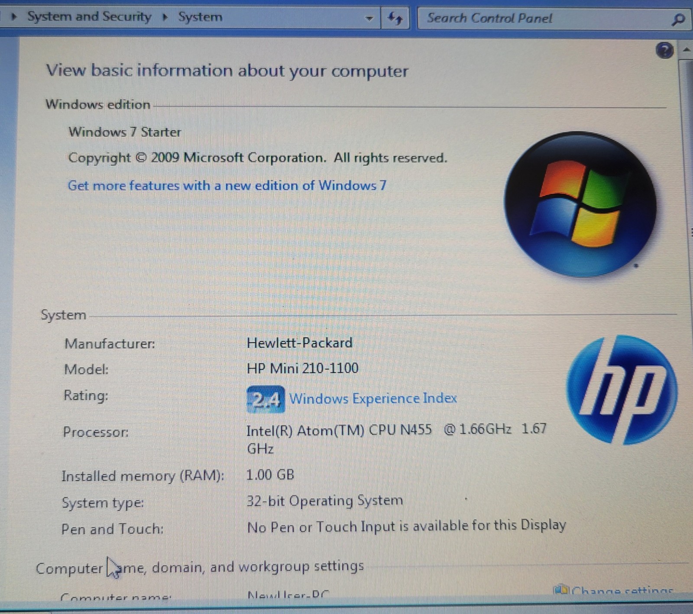Image resolution: width=693 pixels, height=614 pixels.
Task: Click the HP logo image
Action: pos(622,390)
